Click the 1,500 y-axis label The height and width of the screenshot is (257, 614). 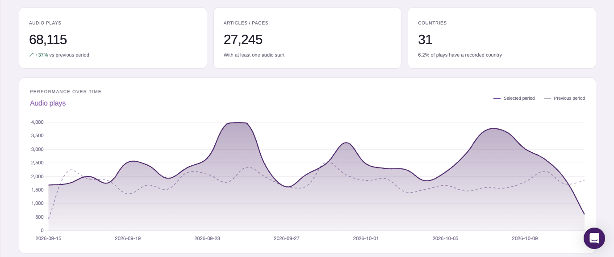click(x=37, y=190)
